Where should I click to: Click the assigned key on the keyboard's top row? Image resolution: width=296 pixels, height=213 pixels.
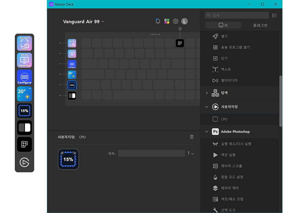(x=180, y=43)
